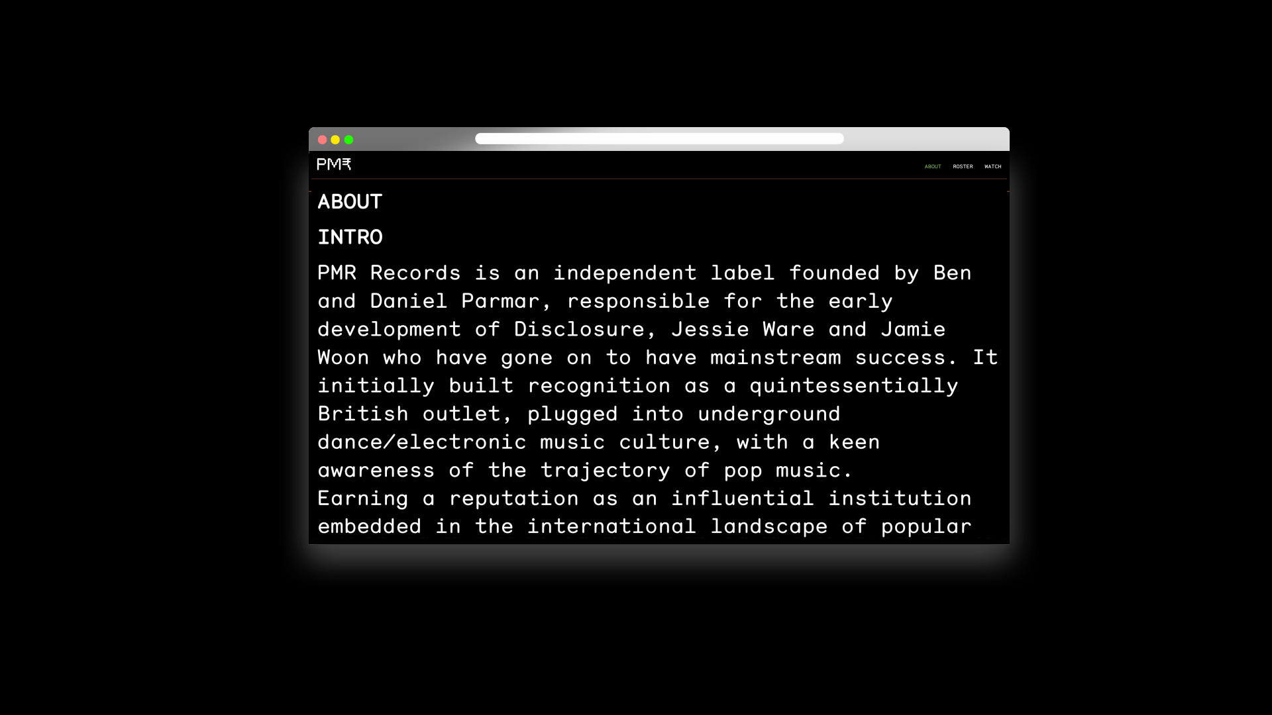Click the line 'and Daniel Parmar, responsible'
1272x715 pixels.
pos(605,302)
